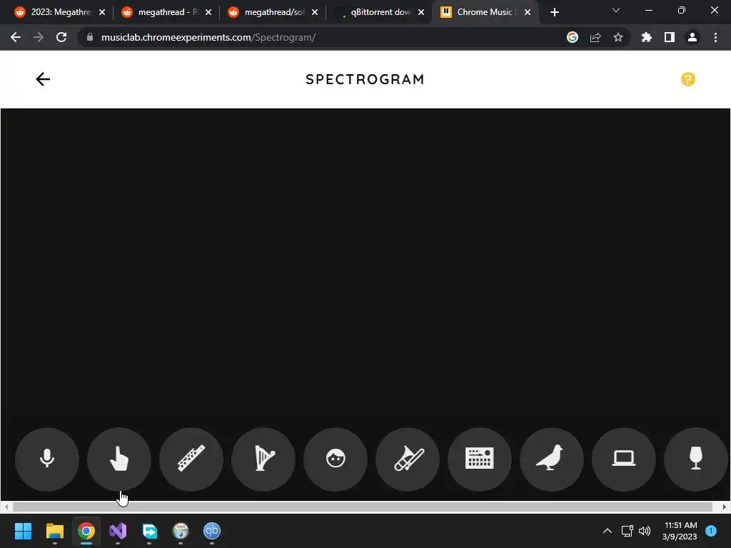Click the browser back button

[x=16, y=37]
